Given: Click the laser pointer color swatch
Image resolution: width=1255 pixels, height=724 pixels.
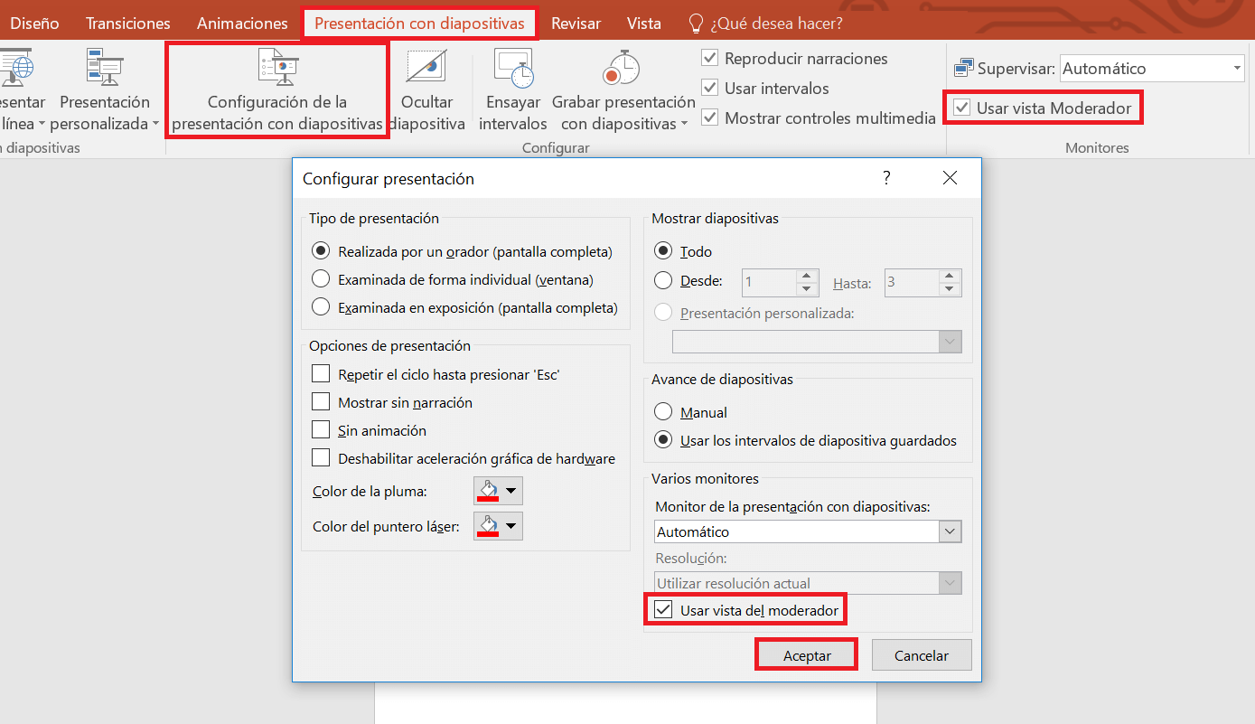Looking at the screenshot, I should click(488, 526).
